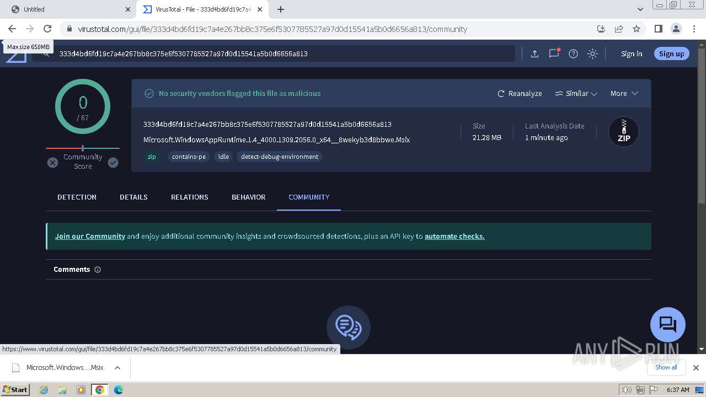Go back in browser
This screenshot has width=706, height=397.
point(12,29)
